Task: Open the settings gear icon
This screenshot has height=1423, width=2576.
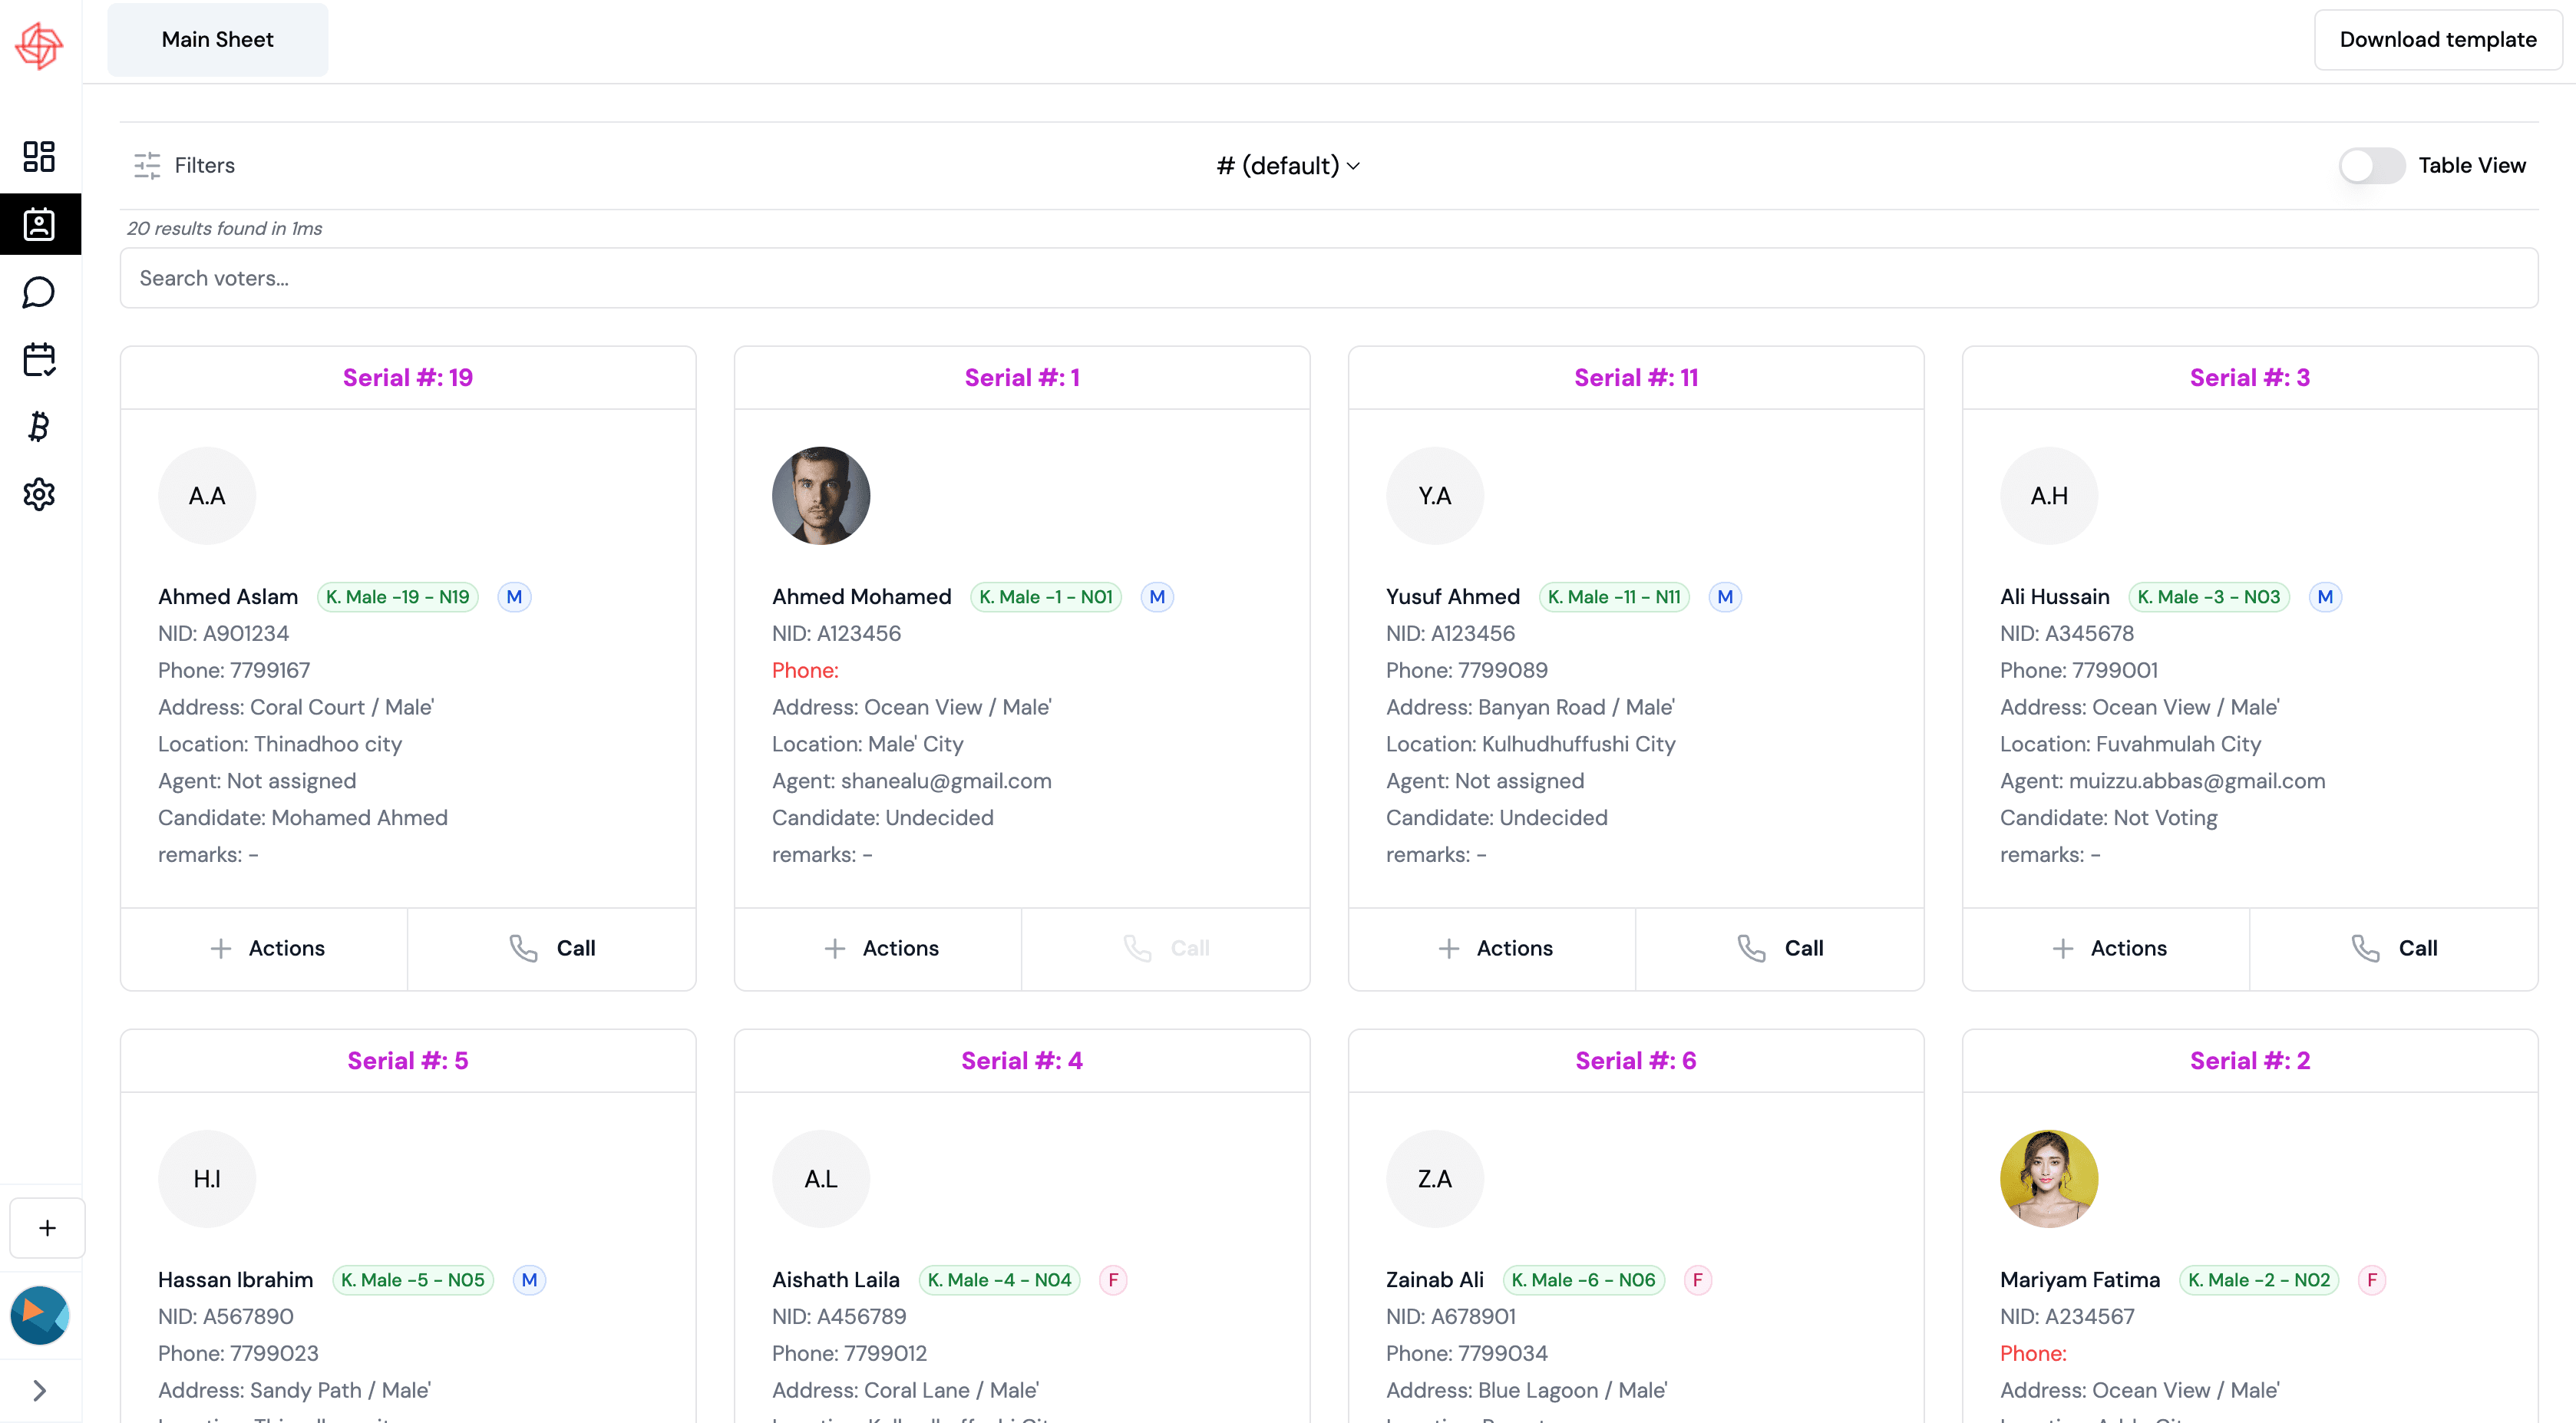Action: tap(39, 494)
